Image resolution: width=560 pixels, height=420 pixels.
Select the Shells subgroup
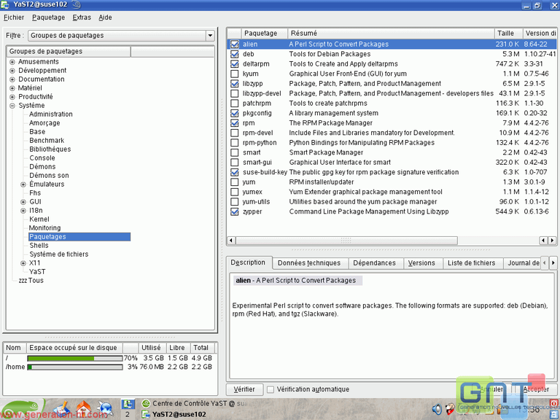coord(39,246)
